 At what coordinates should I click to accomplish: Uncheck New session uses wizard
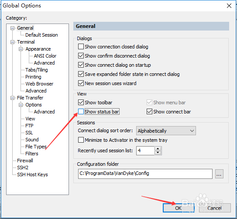pyautogui.click(x=81, y=83)
